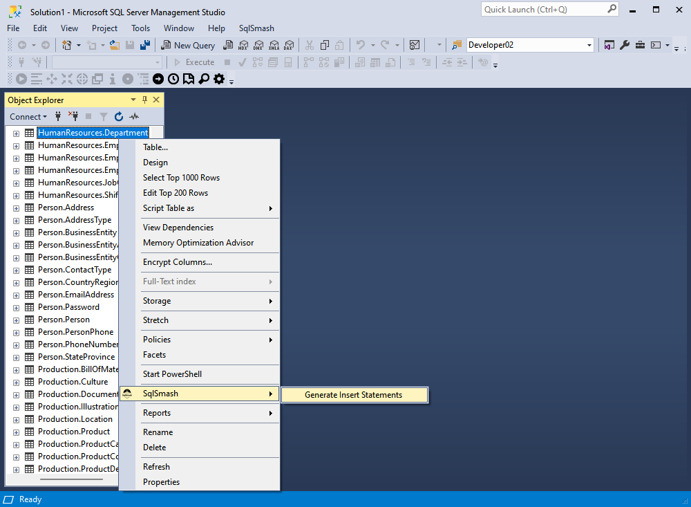This screenshot has height=507, width=691.
Task: Click the New Query toolbar button
Action: coord(188,45)
